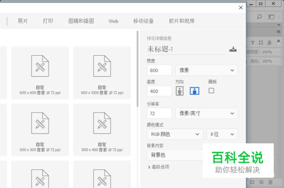The height and width of the screenshot is (188, 284).
Task: Click the 宽度 label
Action: coord(151,61)
